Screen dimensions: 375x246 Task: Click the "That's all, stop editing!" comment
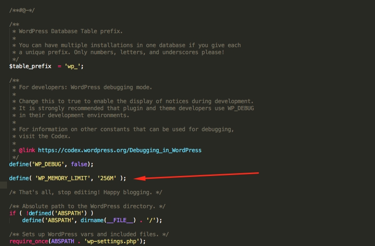pos(85,192)
